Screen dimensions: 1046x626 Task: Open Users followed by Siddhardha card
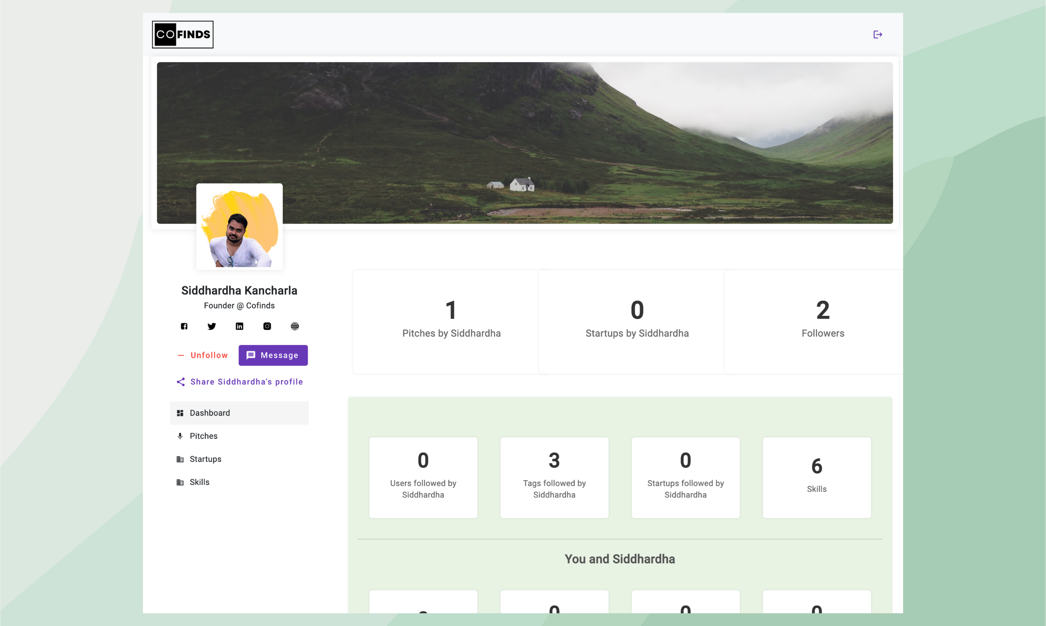tap(423, 477)
